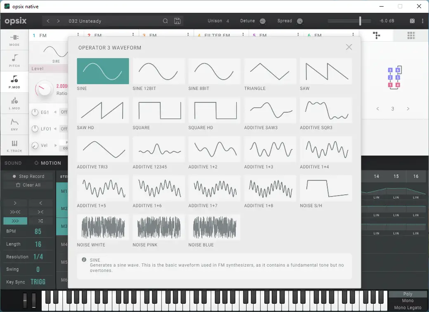Switch voice mode from Poly to Mono
The width and height of the screenshot is (429, 312).
407,301
